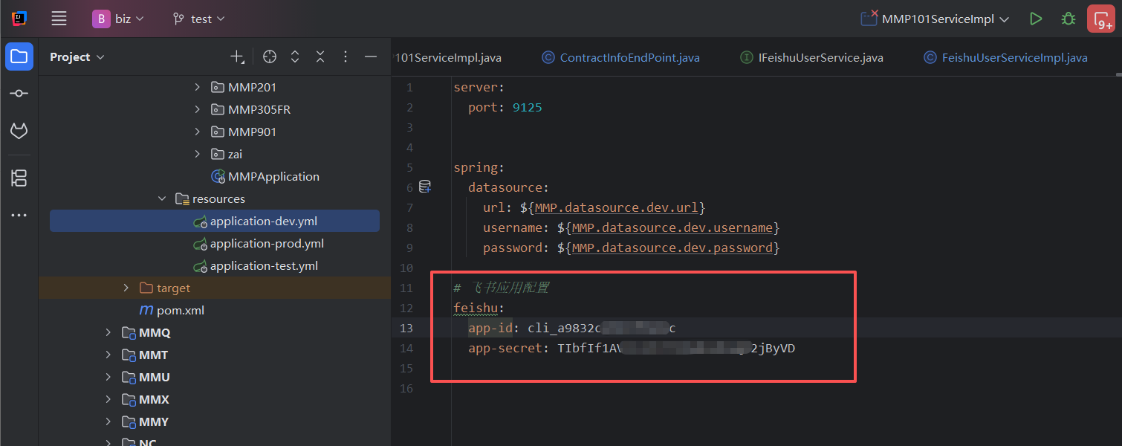Click MMP.datasource.dev.username property reference

(672, 227)
